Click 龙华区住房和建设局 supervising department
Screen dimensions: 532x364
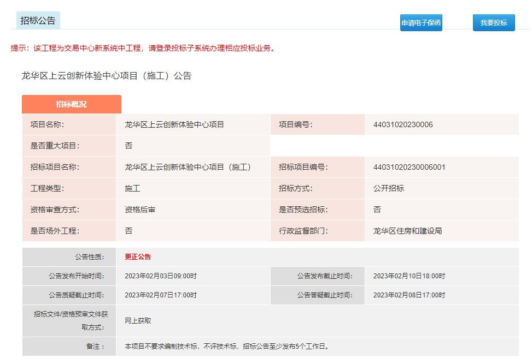[407, 231]
